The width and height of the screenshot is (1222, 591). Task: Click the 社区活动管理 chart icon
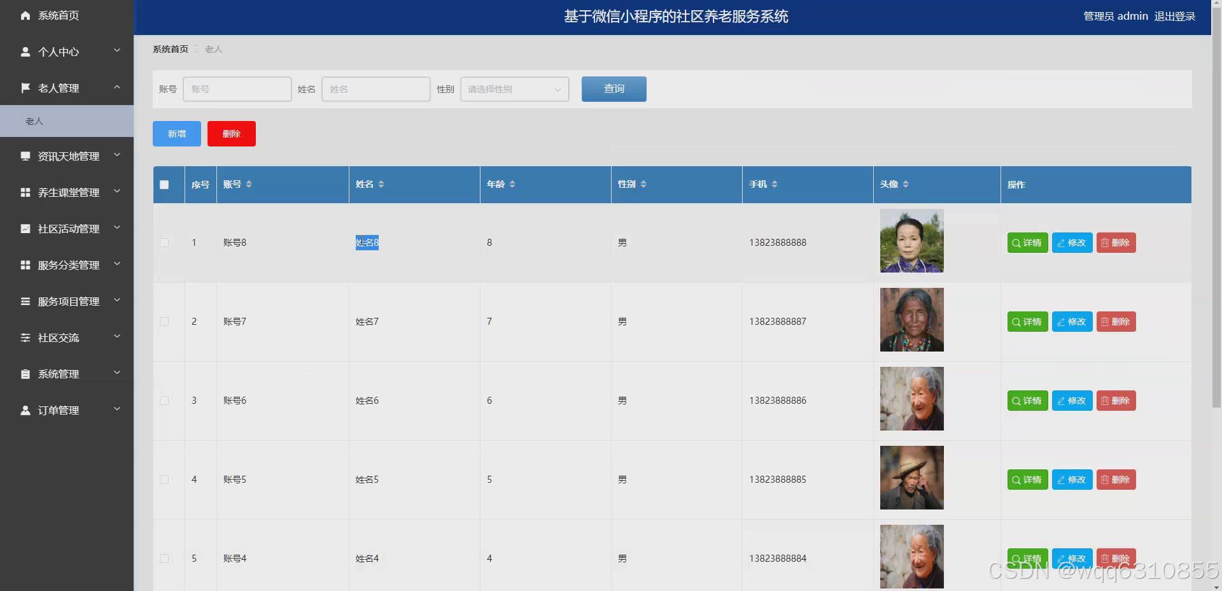click(x=25, y=228)
